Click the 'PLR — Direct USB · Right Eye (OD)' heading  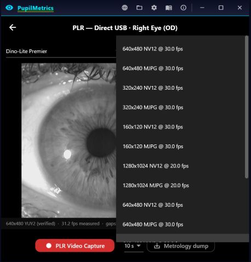click(x=125, y=28)
